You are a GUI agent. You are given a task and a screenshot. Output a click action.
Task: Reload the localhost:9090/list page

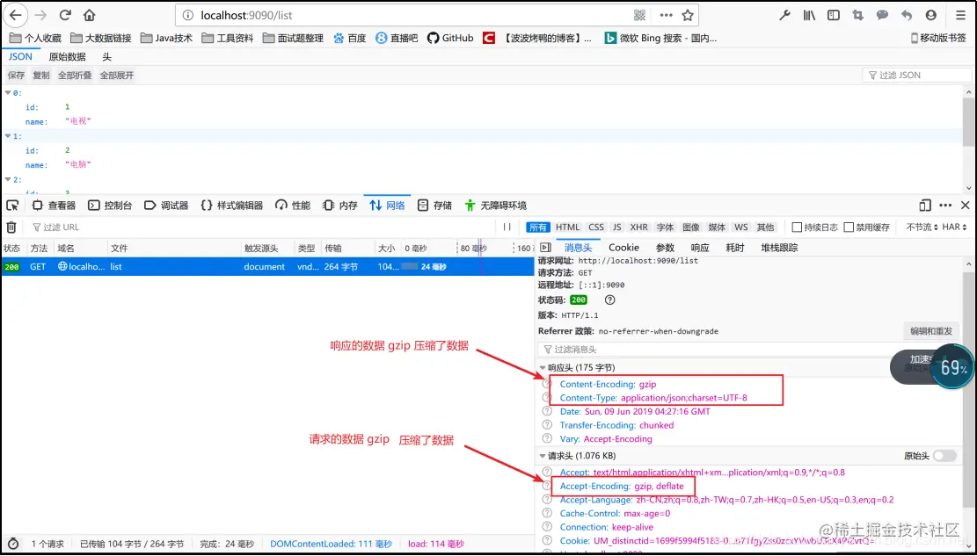click(65, 15)
